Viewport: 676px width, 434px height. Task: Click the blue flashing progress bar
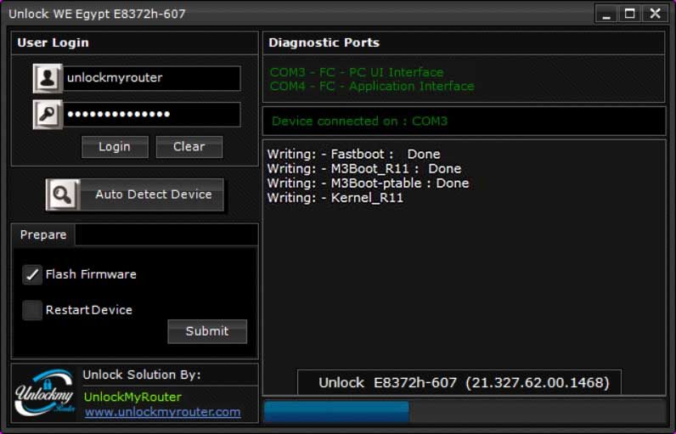click(x=337, y=412)
